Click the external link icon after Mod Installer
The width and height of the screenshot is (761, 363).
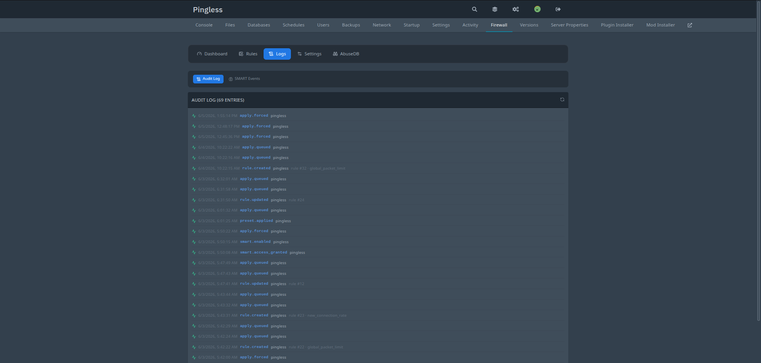point(690,25)
